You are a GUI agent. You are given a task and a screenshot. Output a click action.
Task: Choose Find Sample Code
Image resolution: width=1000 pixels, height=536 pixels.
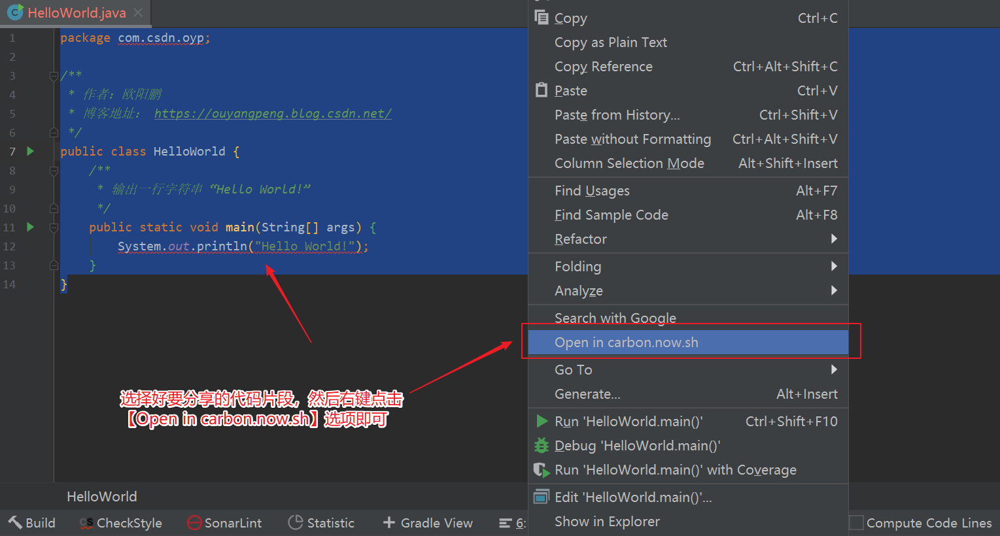(688, 215)
